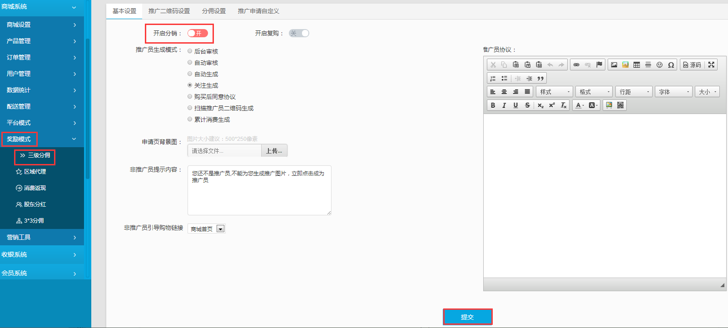This screenshot has height=328, width=728.
Task: Align text right in the editor
Action: tap(515, 92)
